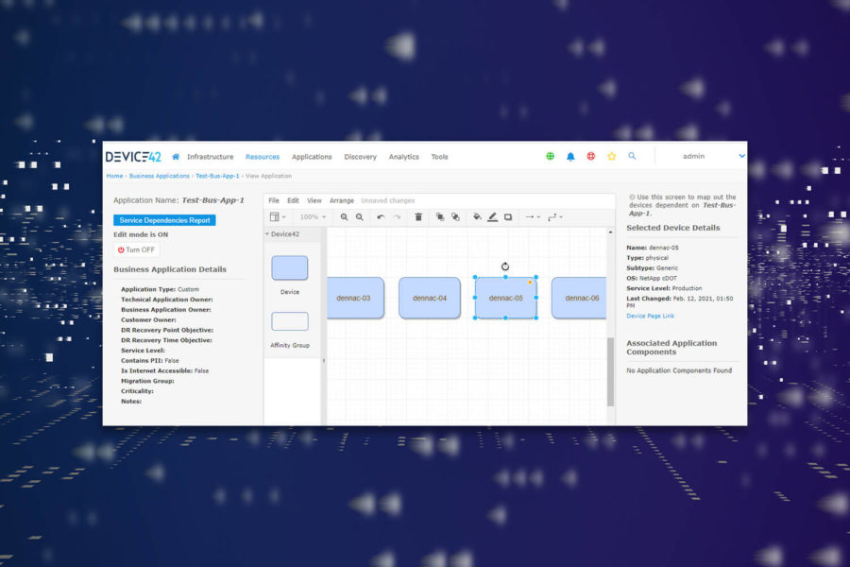Screen dimensions: 850x567
Task: Open the view layout dropdown in toolbar
Action: tap(278, 217)
